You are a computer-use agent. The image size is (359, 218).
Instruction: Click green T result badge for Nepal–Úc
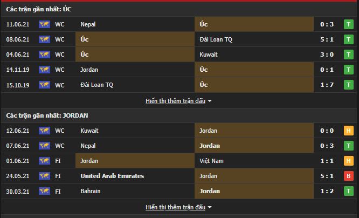[x=348, y=24]
